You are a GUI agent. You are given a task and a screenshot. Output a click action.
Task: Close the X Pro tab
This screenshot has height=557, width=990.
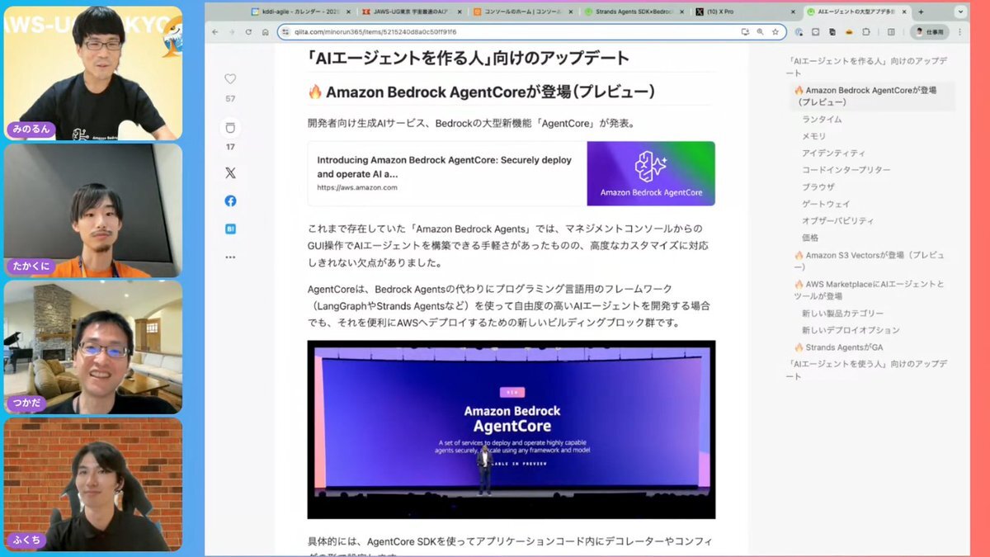tap(793, 12)
